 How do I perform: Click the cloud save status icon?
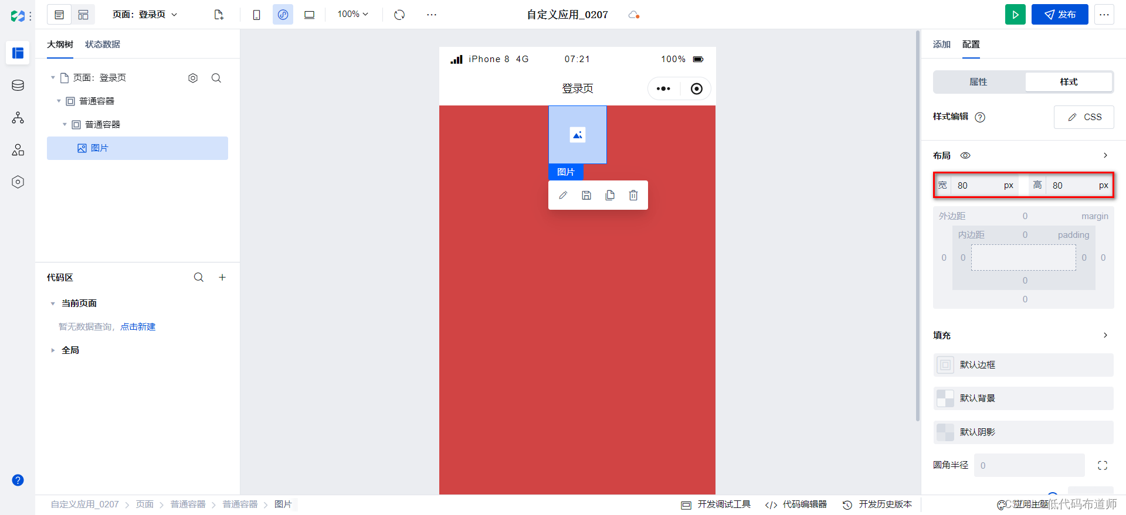coord(633,15)
